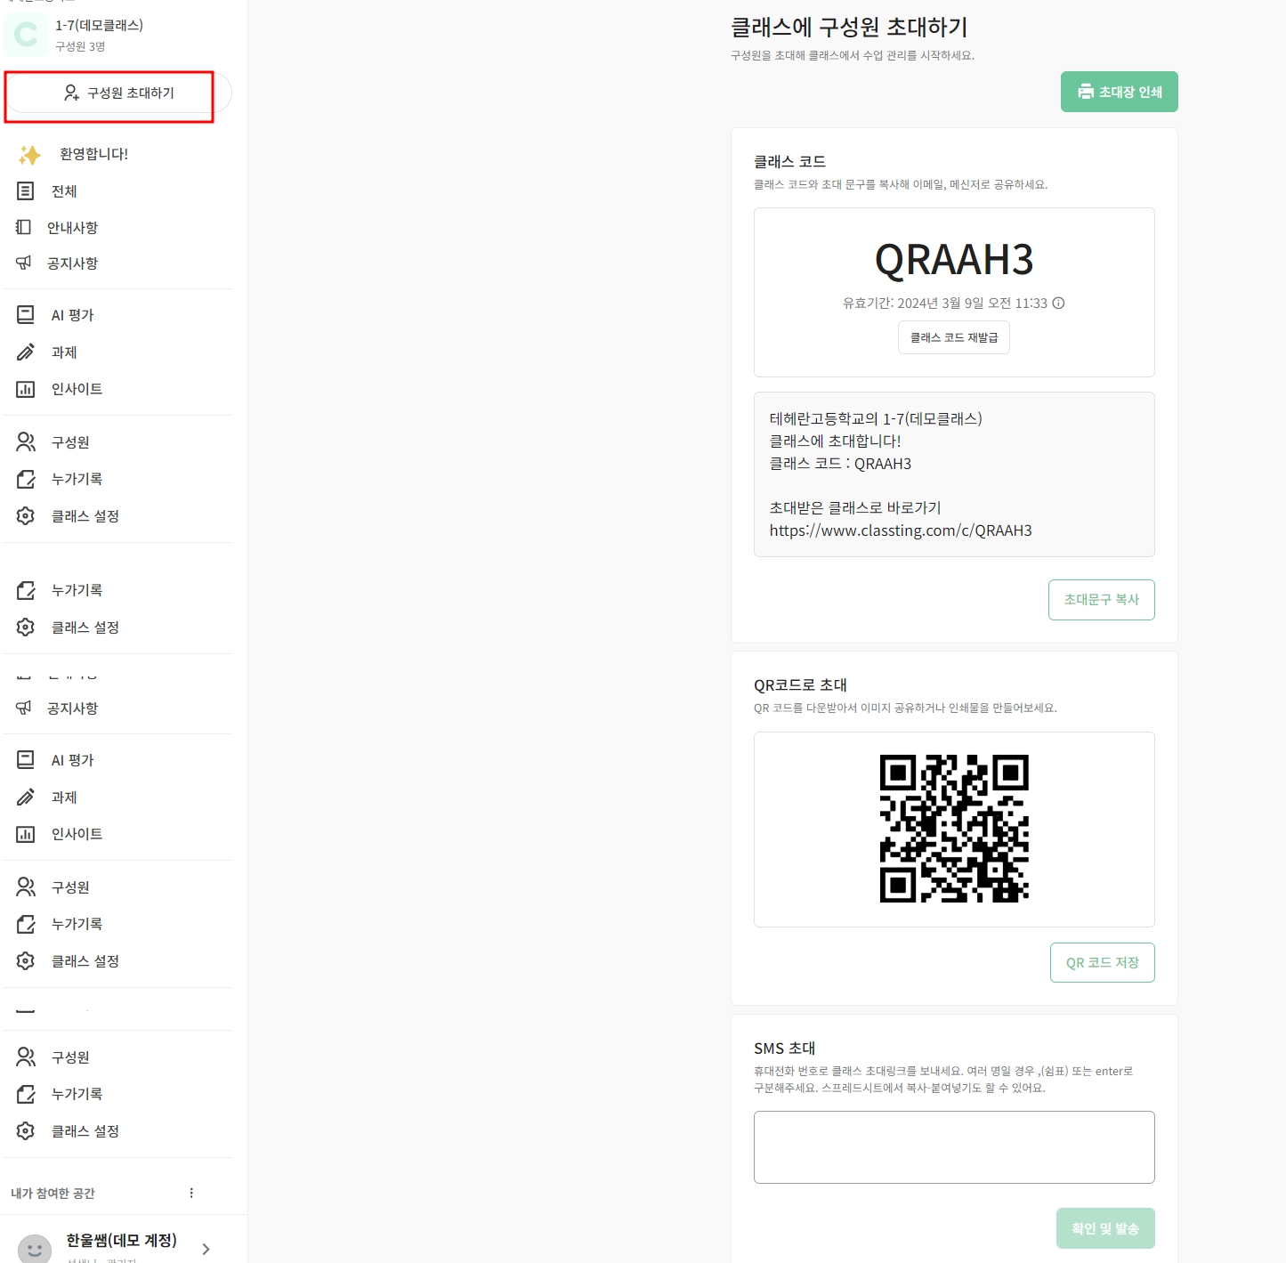The image size is (1286, 1263).
Task: Open the three-dot menu beside 내가 참여한 공간
Action: [191, 1193]
